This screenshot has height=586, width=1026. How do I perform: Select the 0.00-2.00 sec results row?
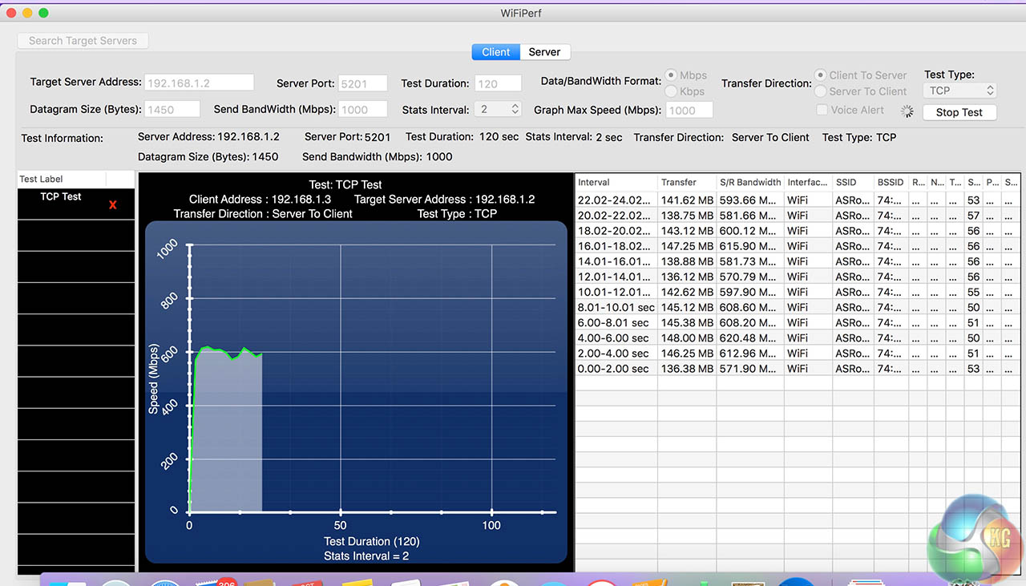click(613, 369)
